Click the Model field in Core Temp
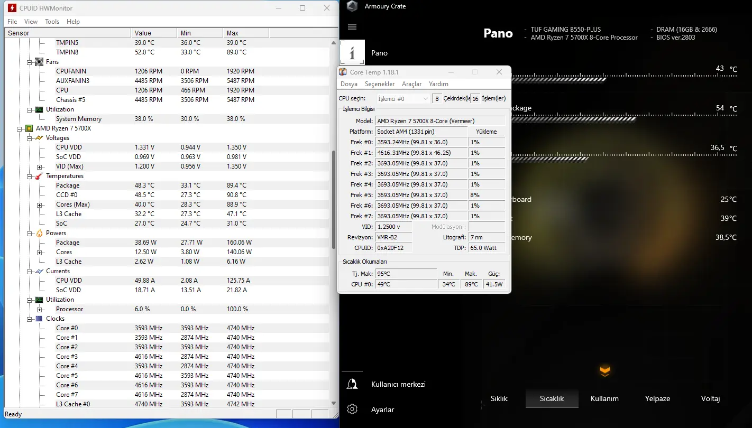The image size is (752, 428). click(440, 121)
